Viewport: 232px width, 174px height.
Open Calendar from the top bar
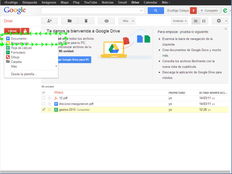[150, 3]
